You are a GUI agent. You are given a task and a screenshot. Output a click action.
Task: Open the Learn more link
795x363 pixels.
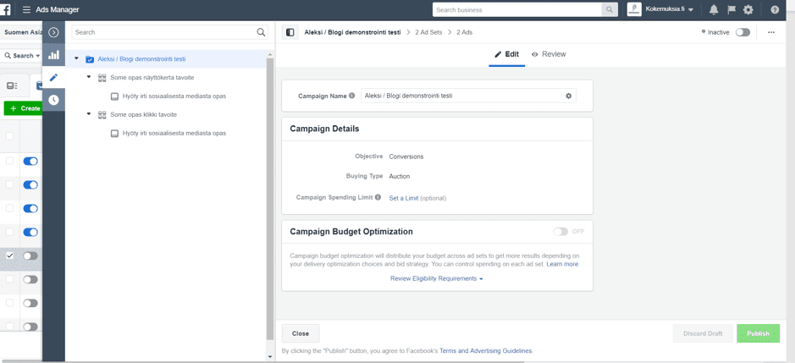(x=562, y=264)
